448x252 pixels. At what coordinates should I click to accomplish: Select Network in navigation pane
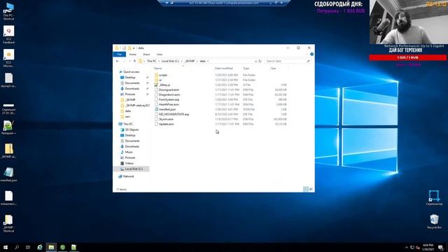[x=128, y=176]
